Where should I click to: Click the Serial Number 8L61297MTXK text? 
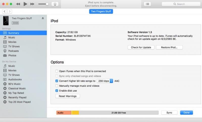click(73, 36)
